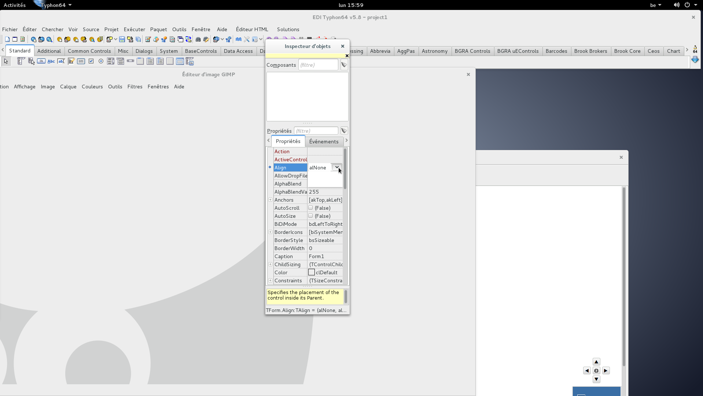Pick the TPanel component icon

click(x=170, y=61)
